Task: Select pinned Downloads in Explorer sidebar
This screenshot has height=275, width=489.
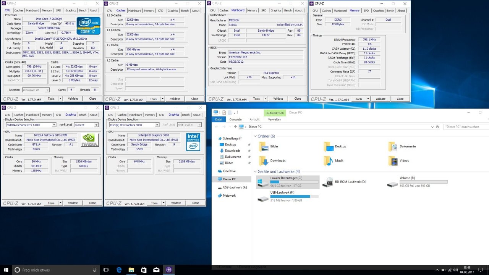Action: tap(232, 151)
